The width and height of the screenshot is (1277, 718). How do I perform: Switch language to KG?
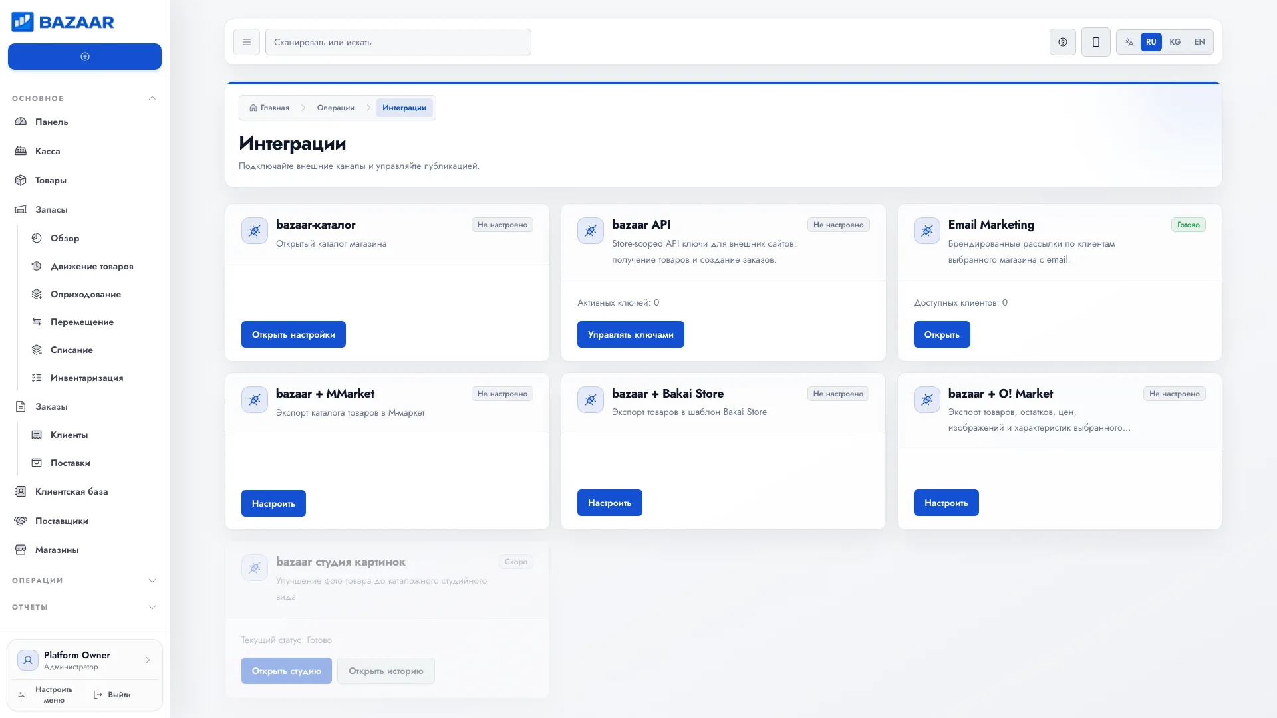tap(1175, 42)
